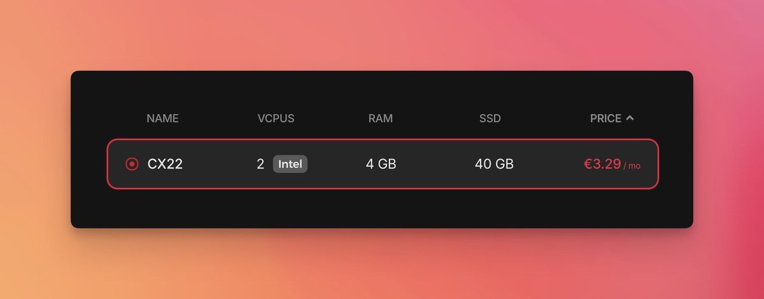Sort the table by the NAME column
The image size is (764, 299).
[162, 118]
